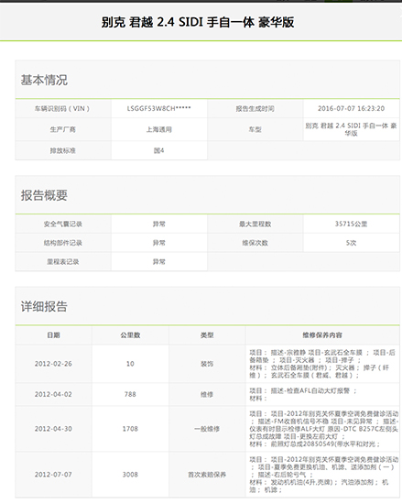Click the 公里数 column header

point(130,335)
